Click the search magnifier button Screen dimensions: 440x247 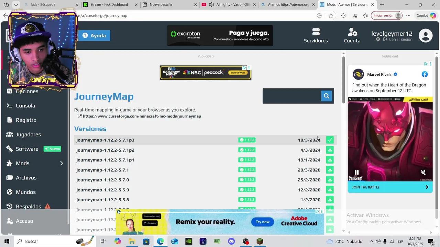pos(327,96)
